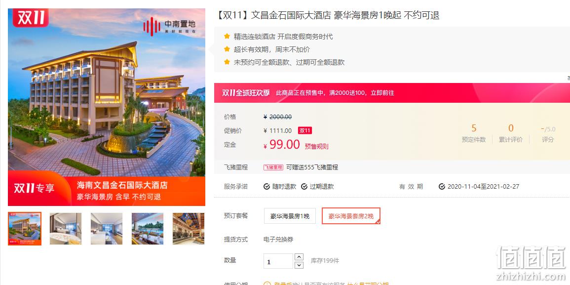Click the red 双11 promo price tag
570x285 pixels.
tap(304, 131)
